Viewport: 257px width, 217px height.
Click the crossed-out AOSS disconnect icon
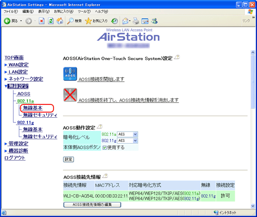coord(70,95)
